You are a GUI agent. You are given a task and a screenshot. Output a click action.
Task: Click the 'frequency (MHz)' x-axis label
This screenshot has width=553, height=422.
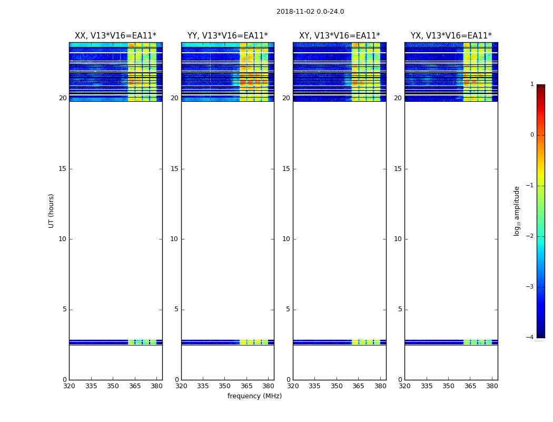tap(254, 396)
